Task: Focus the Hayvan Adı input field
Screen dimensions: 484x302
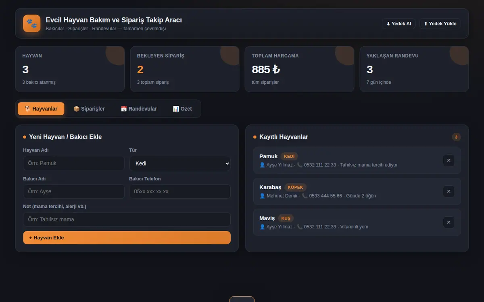Action: point(74,163)
